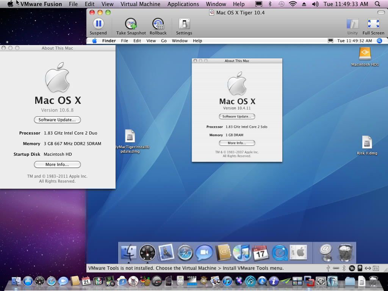Click More Info in Tiger About window

[x=237, y=143]
